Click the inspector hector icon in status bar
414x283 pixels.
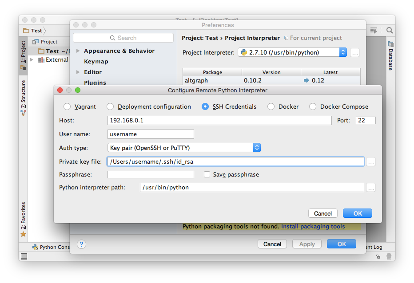(x=389, y=256)
